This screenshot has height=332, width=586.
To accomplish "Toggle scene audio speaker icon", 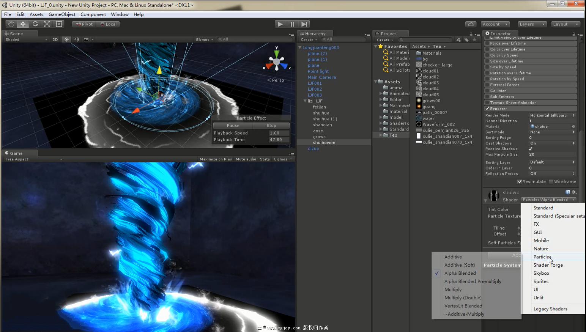I will (x=76, y=39).
